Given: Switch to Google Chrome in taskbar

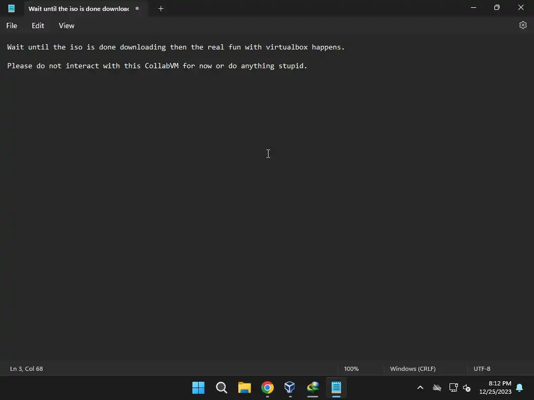Looking at the screenshot, I should 268,387.
